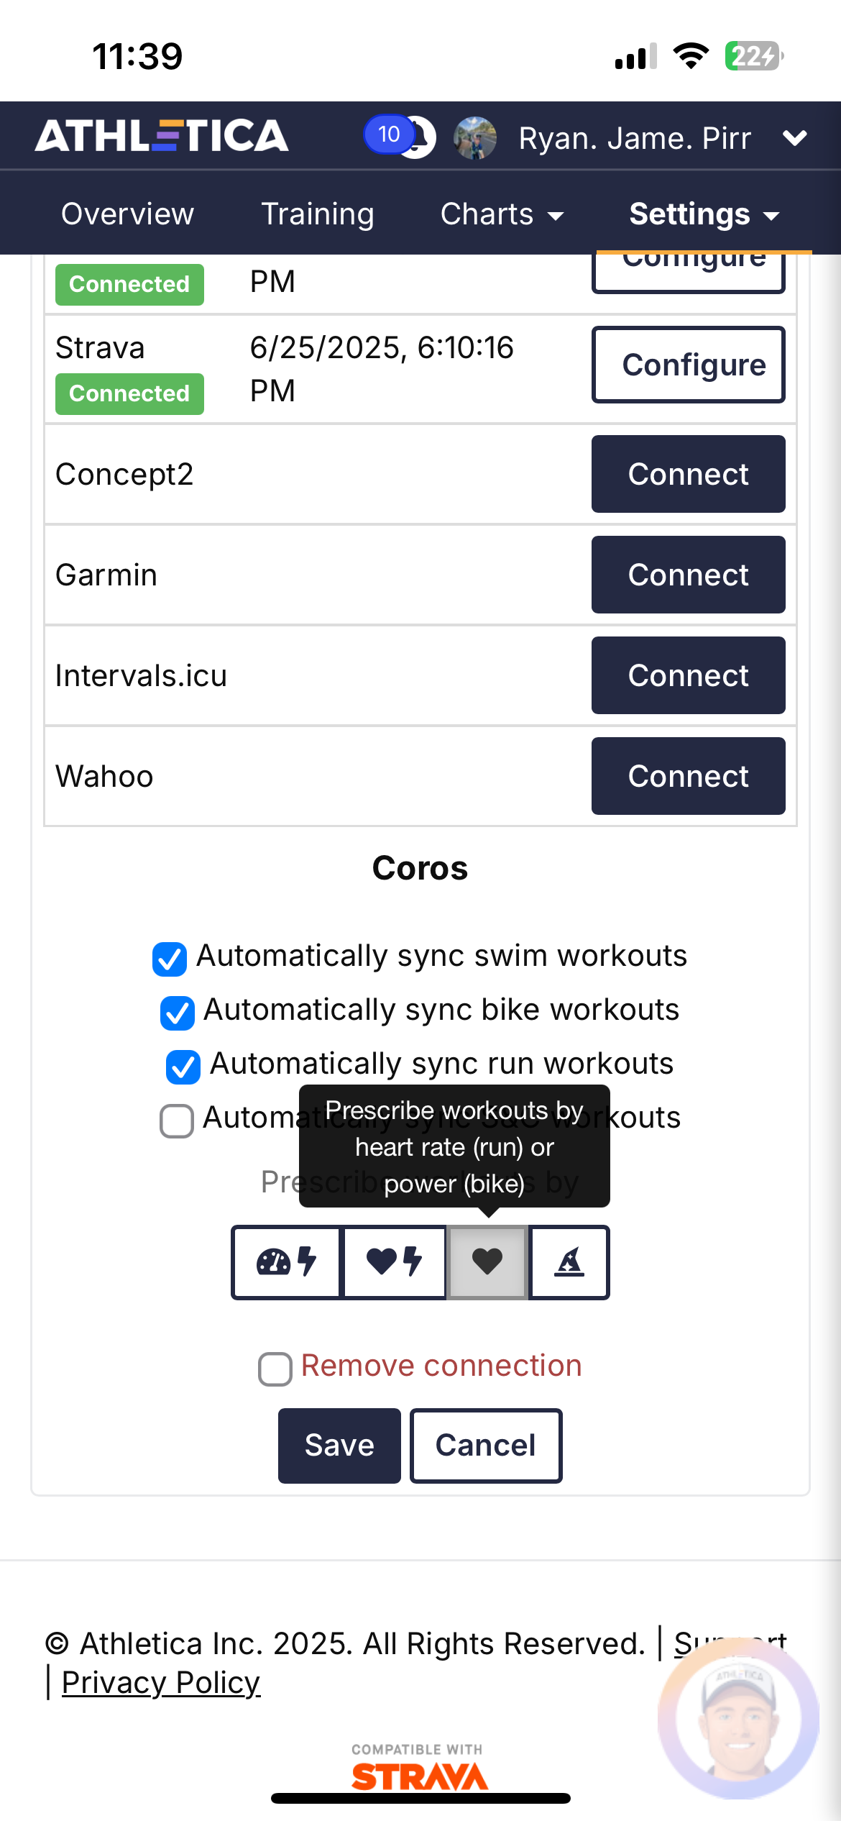
Task: Select the pace and power prescription icon
Action: tap(287, 1261)
